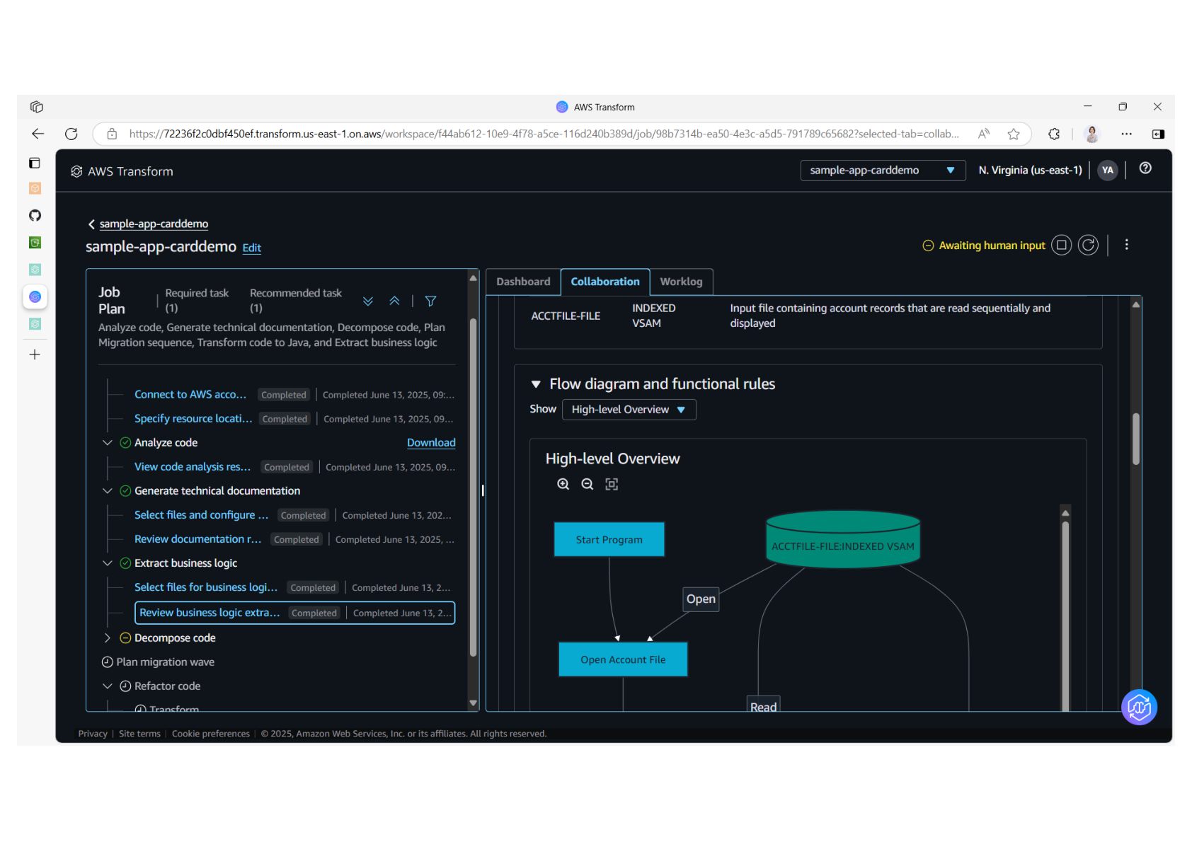Screen dimensions: 1192x842
Task: Open Specify resource location task
Action: 193,419
